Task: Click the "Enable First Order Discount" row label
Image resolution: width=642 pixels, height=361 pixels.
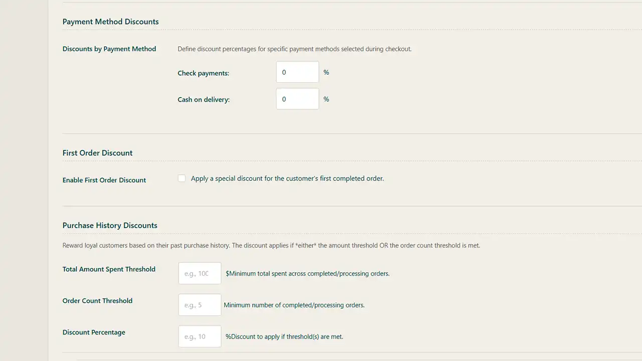Action: coord(104,180)
